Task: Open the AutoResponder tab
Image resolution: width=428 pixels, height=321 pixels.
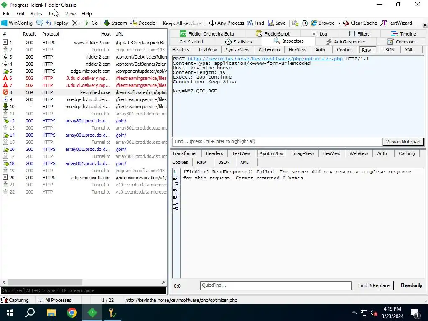Action: (x=346, y=42)
